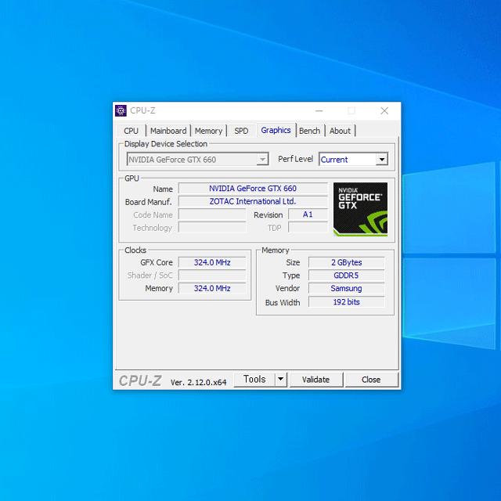This screenshot has width=501, height=501.
Task: Select the Graphics tab
Action: [x=276, y=130]
